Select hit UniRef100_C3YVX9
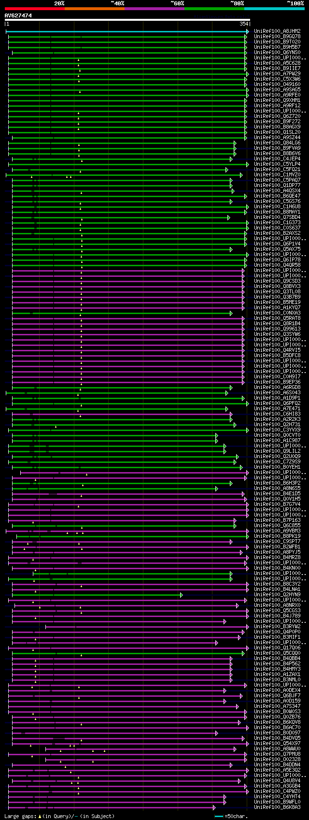The height and width of the screenshot is (820, 309). [x=277, y=430]
